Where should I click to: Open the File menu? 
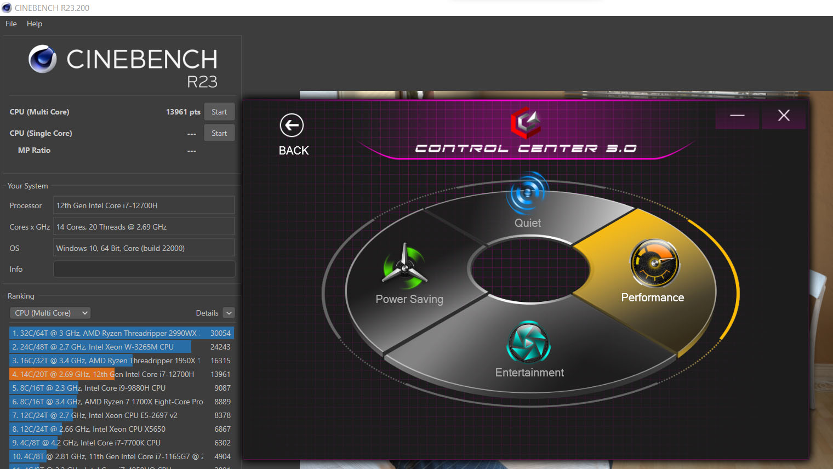(x=11, y=24)
